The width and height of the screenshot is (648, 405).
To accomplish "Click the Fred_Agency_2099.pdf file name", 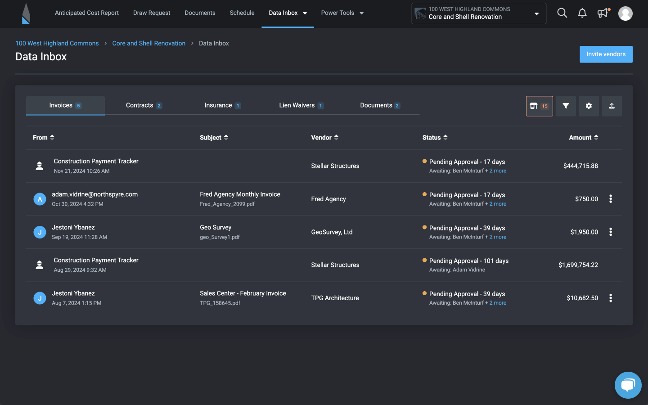I will click(227, 204).
